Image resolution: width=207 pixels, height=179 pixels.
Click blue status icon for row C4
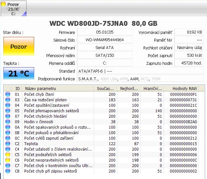click(x=8, y=149)
